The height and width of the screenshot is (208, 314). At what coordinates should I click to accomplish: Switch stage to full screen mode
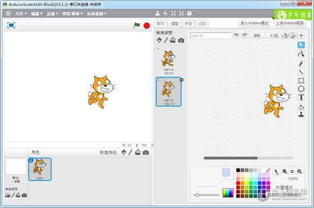coord(11,25)
